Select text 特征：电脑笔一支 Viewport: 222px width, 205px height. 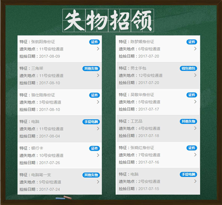(35, 175)
